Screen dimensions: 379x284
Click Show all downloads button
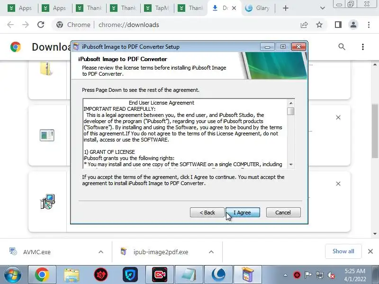pos(343,251)
